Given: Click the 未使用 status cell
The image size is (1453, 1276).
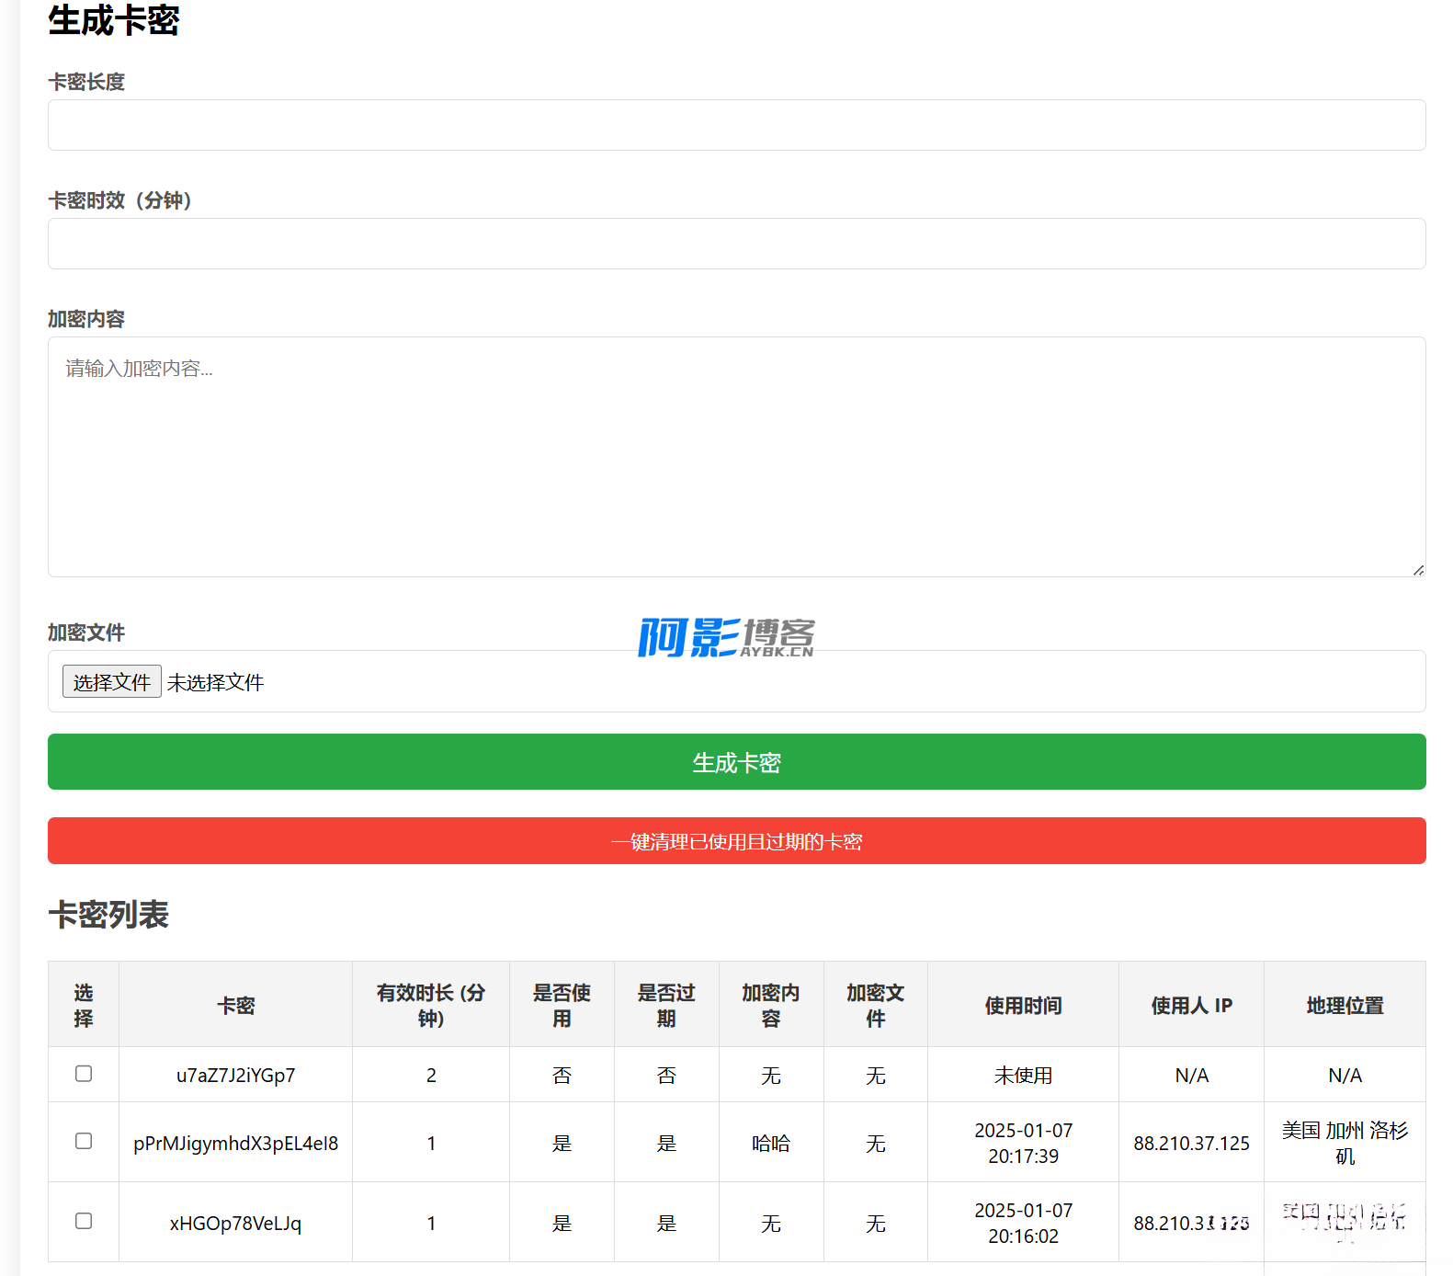Looking at the screenshot, I should [x=1023, y=1076].
